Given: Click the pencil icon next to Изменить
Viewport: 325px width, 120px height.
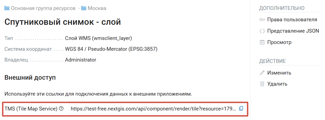Looking at the screenshot, I should coord(262,73).
